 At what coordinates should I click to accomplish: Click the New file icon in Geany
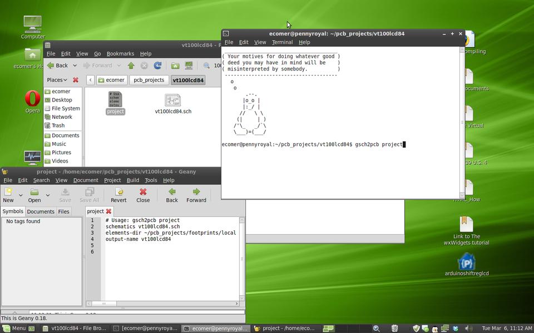click(8, 192)
